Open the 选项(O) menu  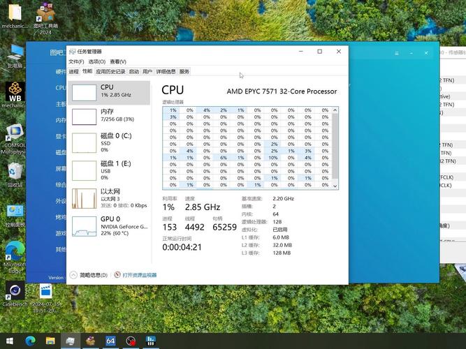click(x=97, y=61)
